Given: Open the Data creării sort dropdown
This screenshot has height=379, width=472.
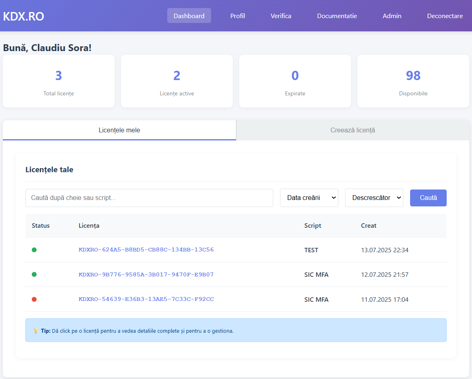Looking at the screenshot, I should coord(309,198).
